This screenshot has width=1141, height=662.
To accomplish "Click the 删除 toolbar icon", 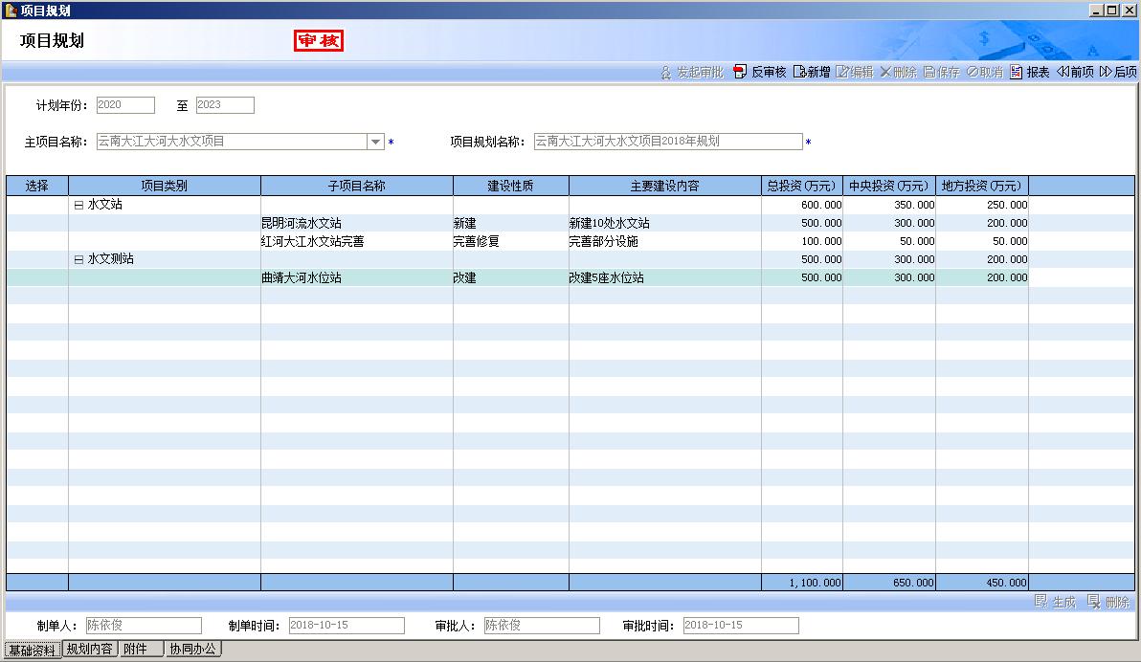I will pos(885,73).
